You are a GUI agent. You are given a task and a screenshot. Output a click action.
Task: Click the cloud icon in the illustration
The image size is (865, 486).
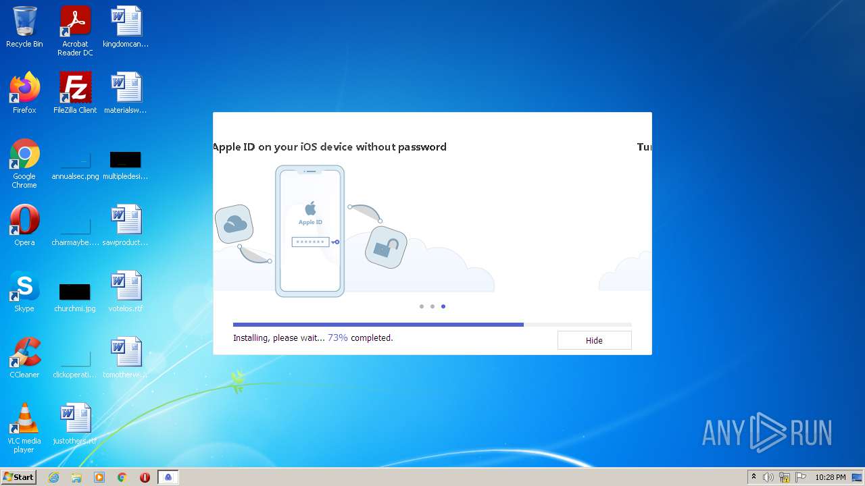point(234,224)
